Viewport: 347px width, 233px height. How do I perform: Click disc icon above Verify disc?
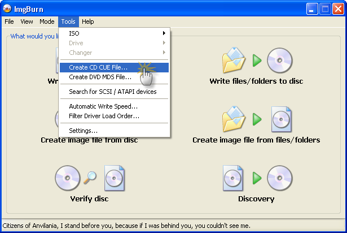[68, 178]
